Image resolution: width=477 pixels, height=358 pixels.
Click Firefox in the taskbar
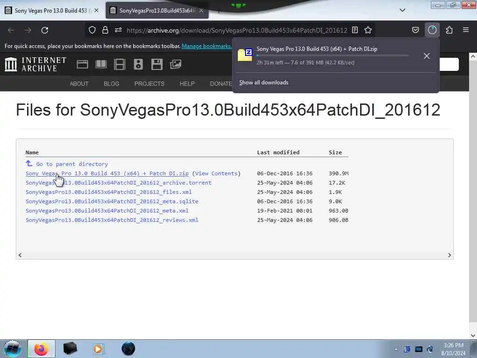click(41, 349)
